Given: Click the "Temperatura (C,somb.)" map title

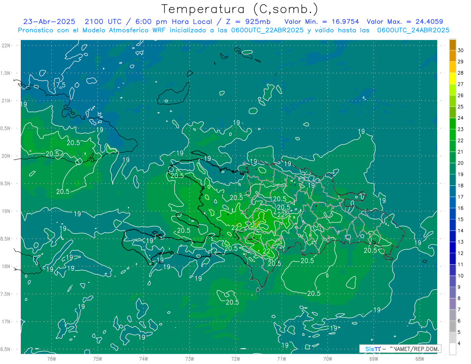Looking at the screenshot, I should 239,9.
